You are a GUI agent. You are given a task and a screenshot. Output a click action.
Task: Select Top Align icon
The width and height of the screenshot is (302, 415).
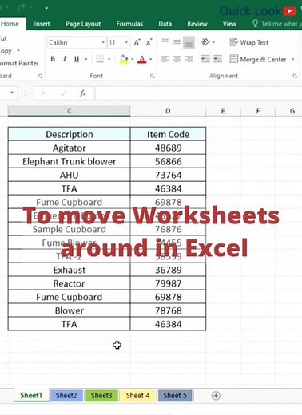[x=165, y=41]
